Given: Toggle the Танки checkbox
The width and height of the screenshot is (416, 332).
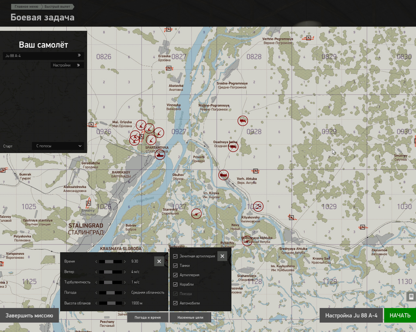Looking at the screenshot, I should 175,266.
